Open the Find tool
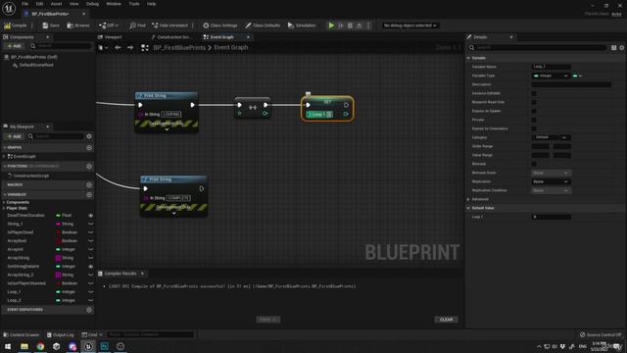 pyautogui.click(x=137, y=25)
